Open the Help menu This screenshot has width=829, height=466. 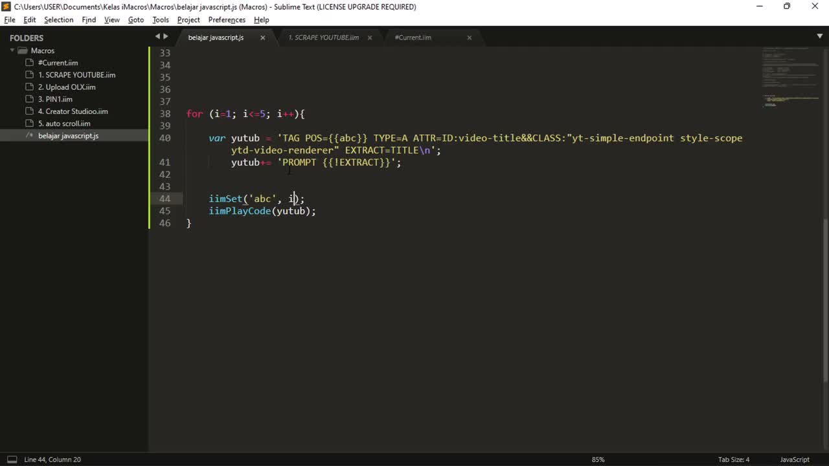point(262,20)
